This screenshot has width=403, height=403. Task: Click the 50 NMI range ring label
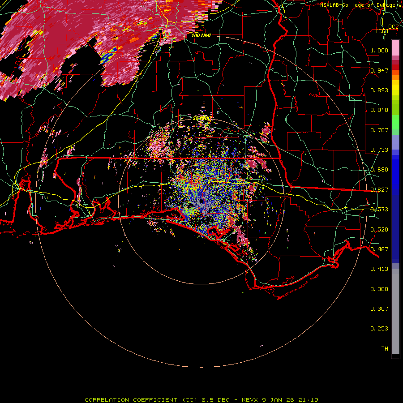pos(201,119)
